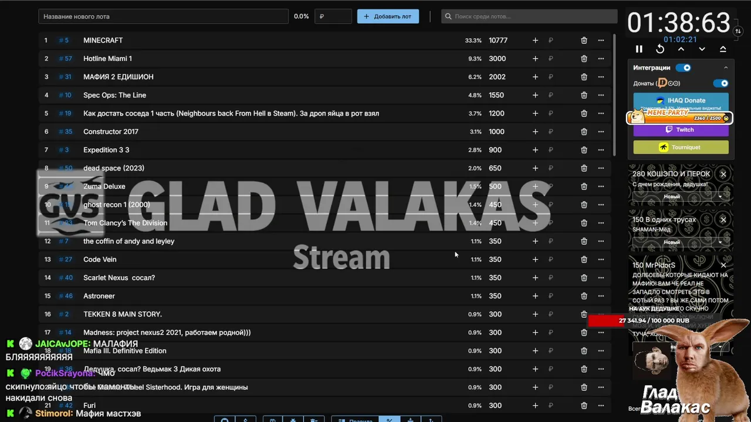Open three-dot menu for Spec Ops: The Line
The width and height of the screenshot is (751, 422).
click(601, 95)
